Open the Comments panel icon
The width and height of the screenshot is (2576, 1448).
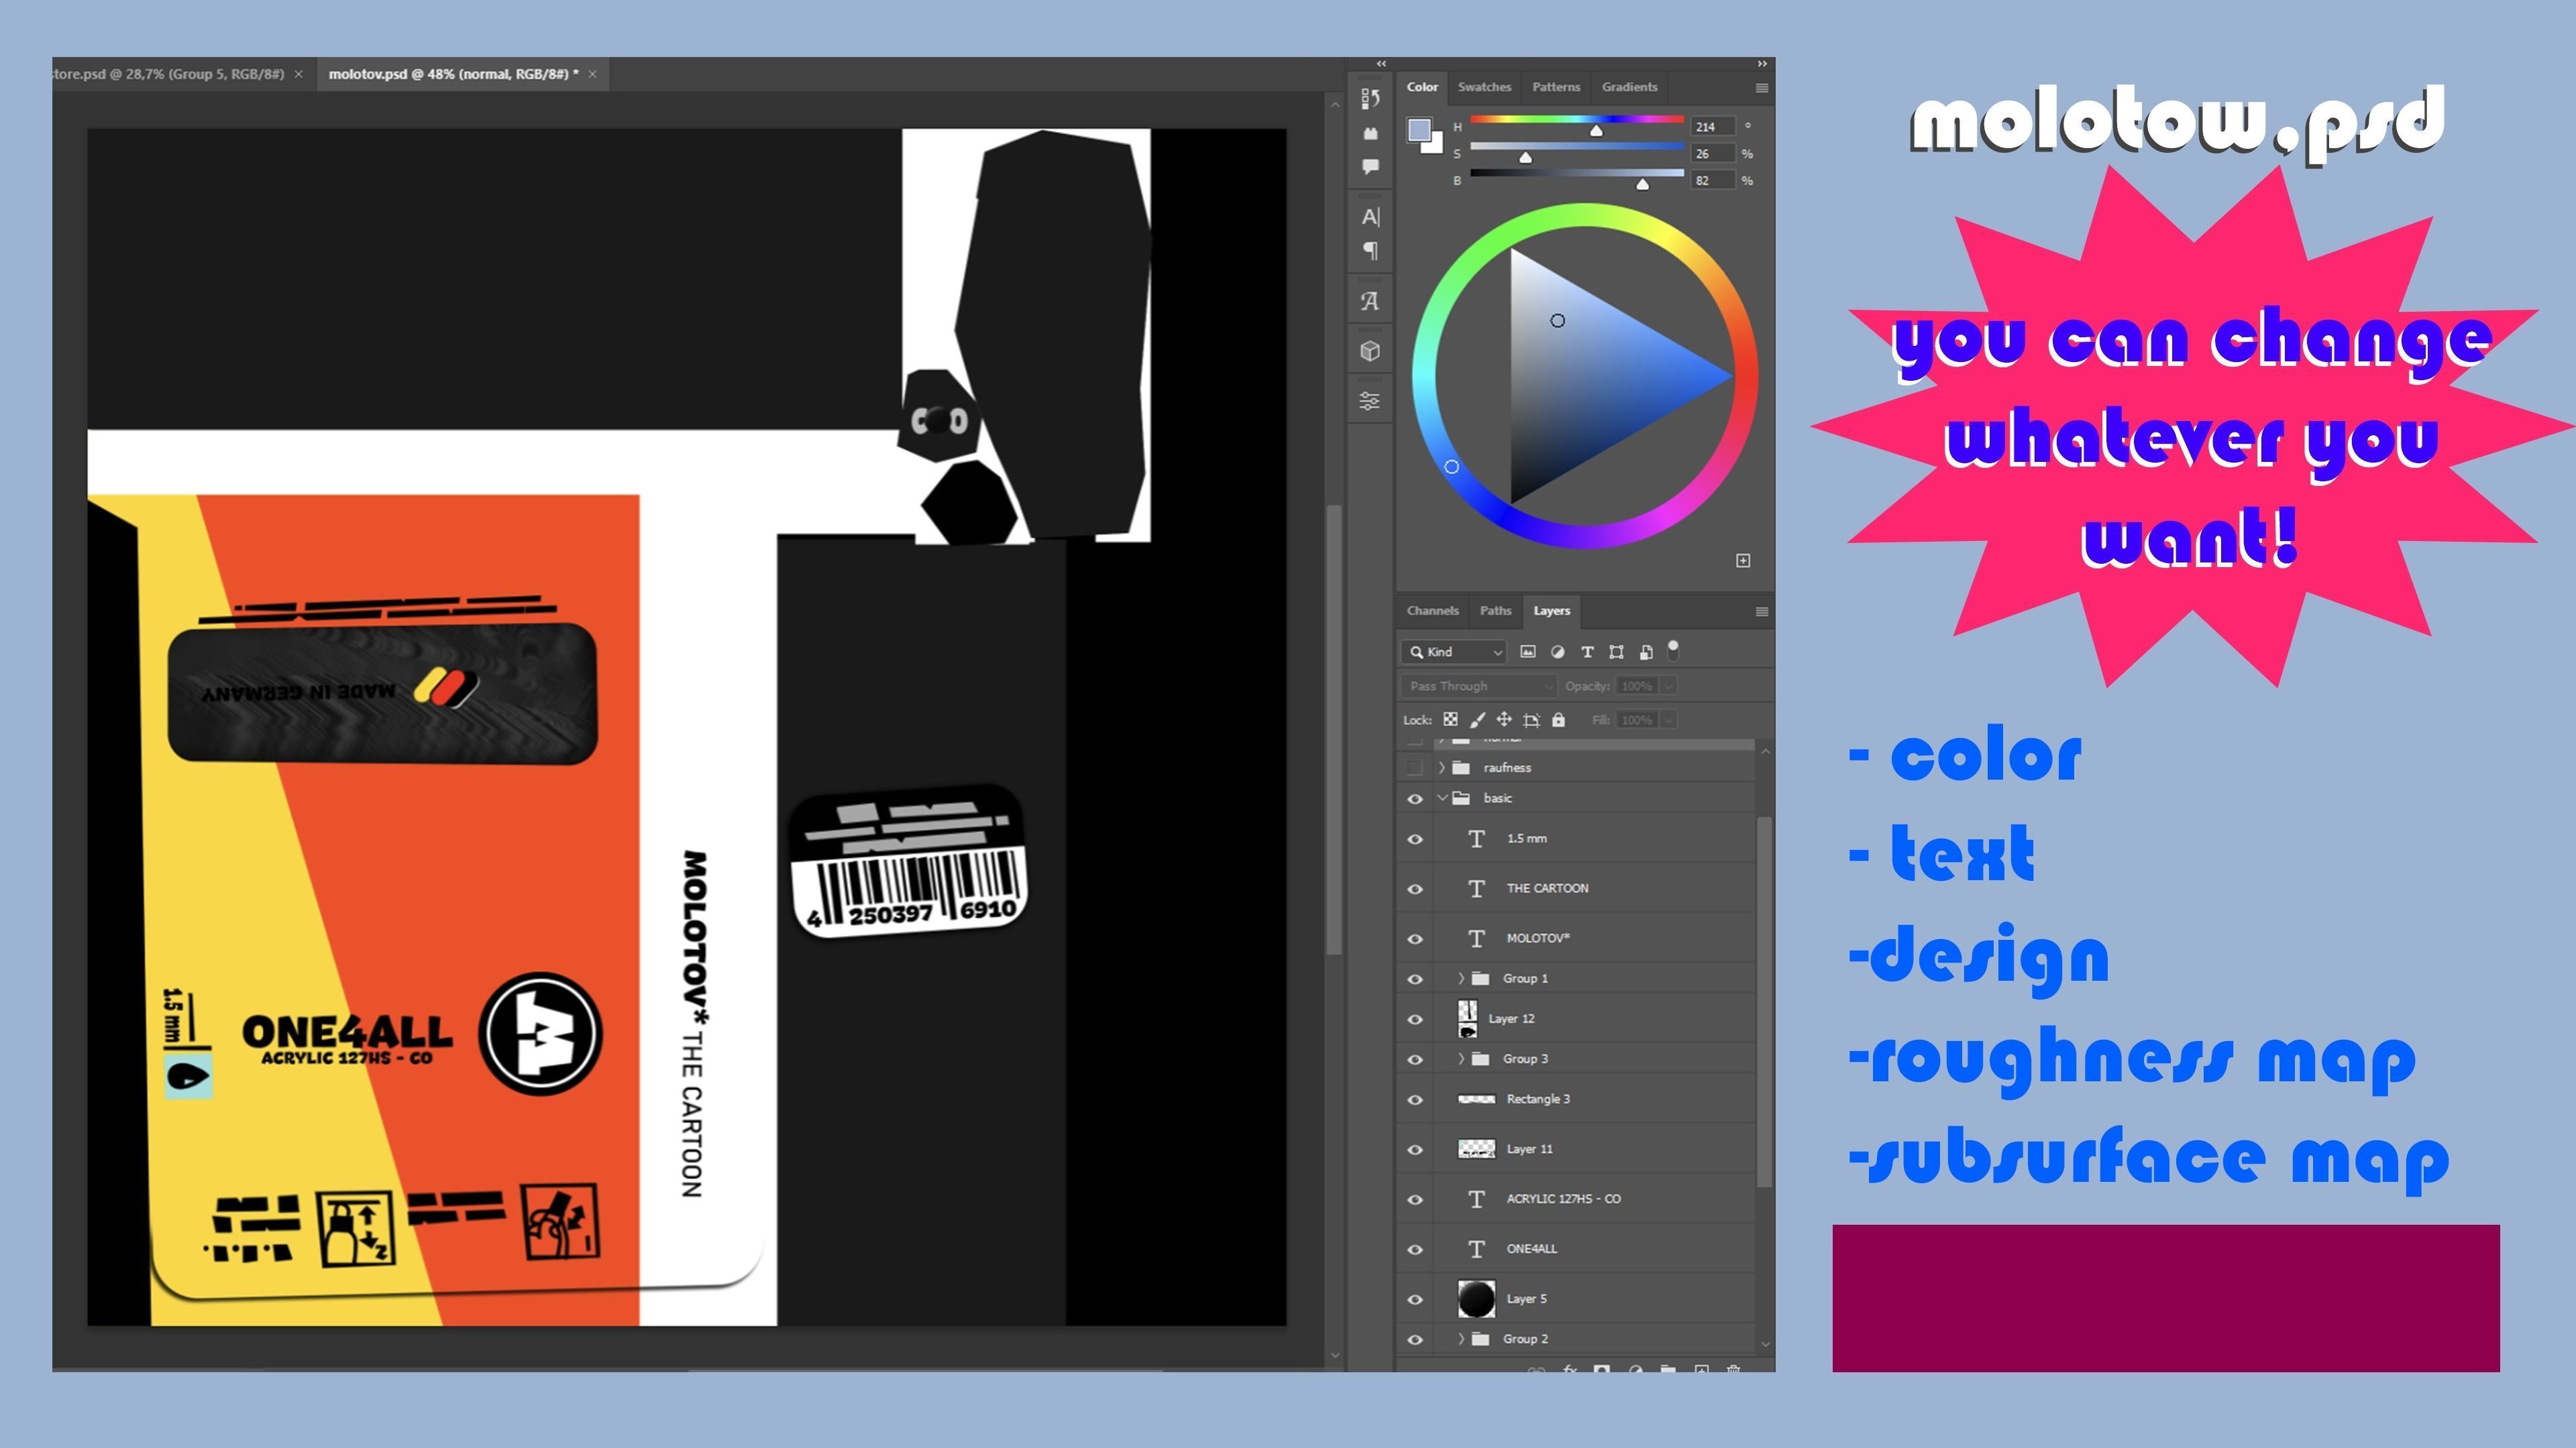pos(1370,167)
